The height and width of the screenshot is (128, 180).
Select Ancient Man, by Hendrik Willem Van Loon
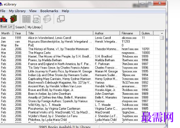(55, 86)
